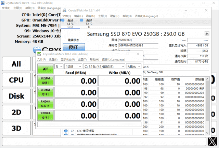Screen dimensions: 219x148
Task: Click the C7 CRC error status orb
Action: pos(66,131)
